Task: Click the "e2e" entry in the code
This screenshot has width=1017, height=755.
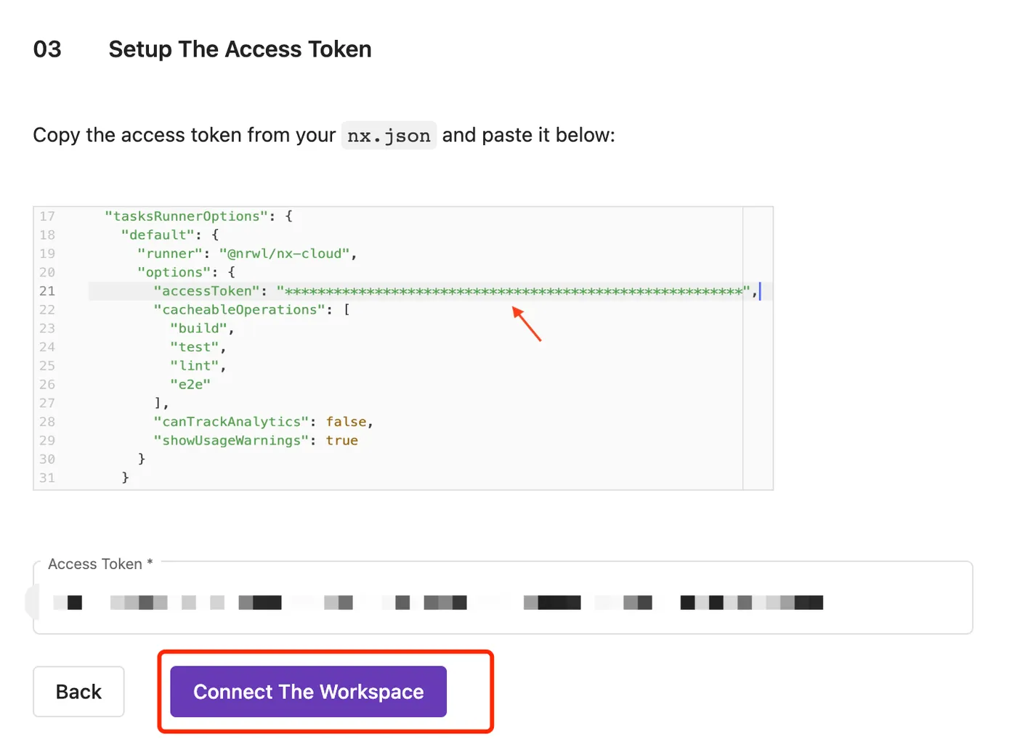Action: [190, 385]
